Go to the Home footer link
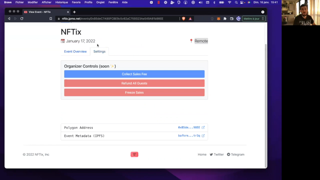The height and width of the screenshot is (180, 320). (202, 154)
